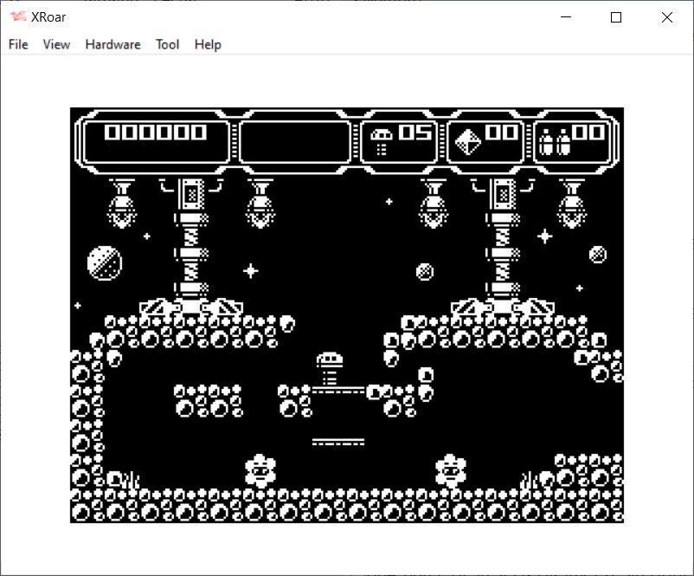
Task: Click the mushroom lives icon in HUD
Action: 381,140
